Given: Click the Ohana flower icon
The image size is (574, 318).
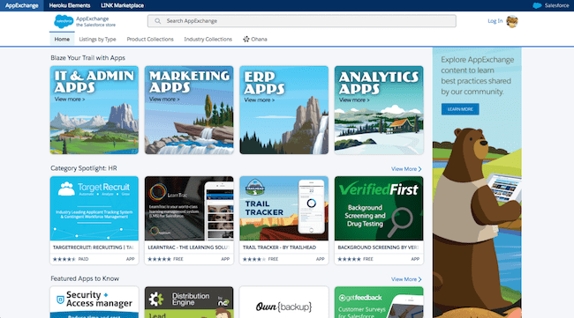Looking at the screenshot, I should click(246, 39).
